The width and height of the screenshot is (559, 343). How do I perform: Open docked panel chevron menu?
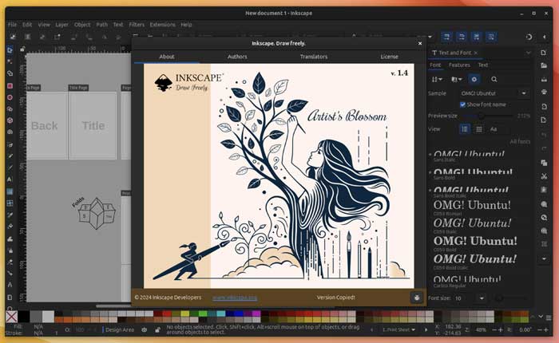[x=529, y=53]
